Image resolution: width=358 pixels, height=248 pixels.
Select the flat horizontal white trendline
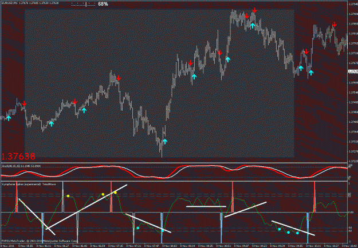click(206, 206)
